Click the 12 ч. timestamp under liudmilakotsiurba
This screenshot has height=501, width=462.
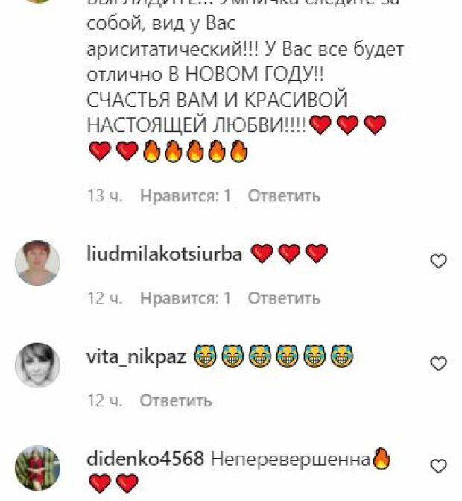(105, 298)
